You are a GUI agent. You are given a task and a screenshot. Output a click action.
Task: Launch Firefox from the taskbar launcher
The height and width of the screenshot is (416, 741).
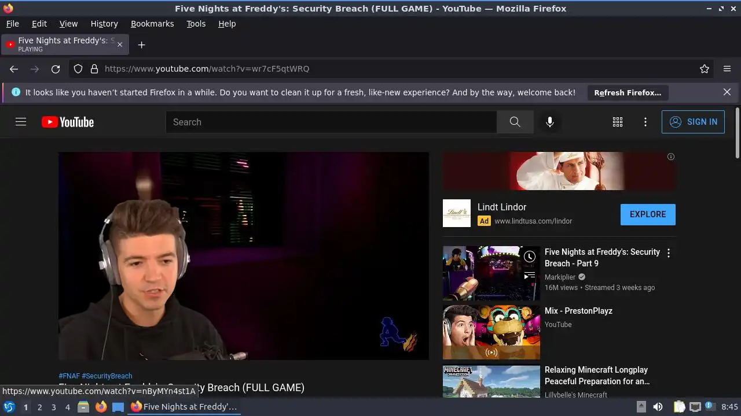[x=101, y=407]
